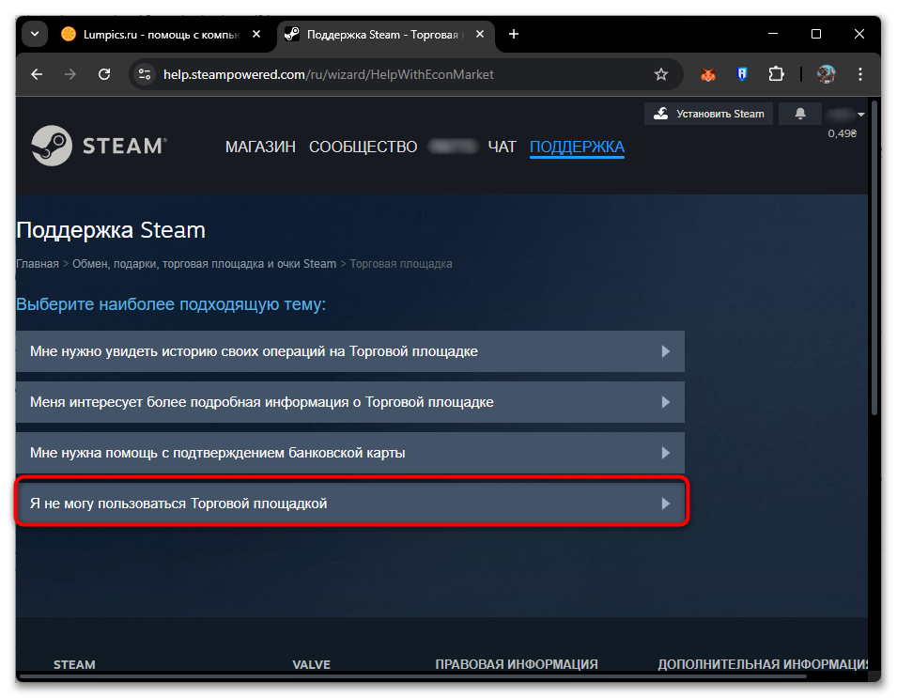Click the horizontal page scrollbar
Viewport: 897px width, 698px height.
click(413, 676)
